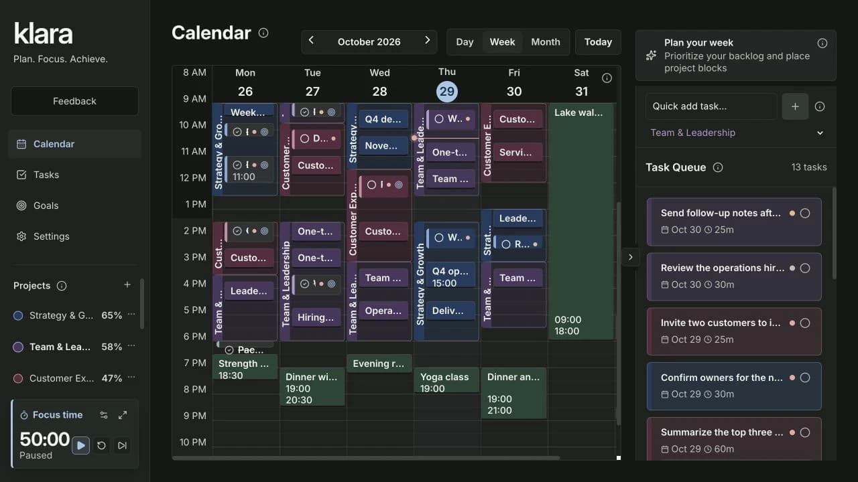Select the Strategy & Growth project color dot
This screenshot has width=858, height=482.
(x=18, y=315)
